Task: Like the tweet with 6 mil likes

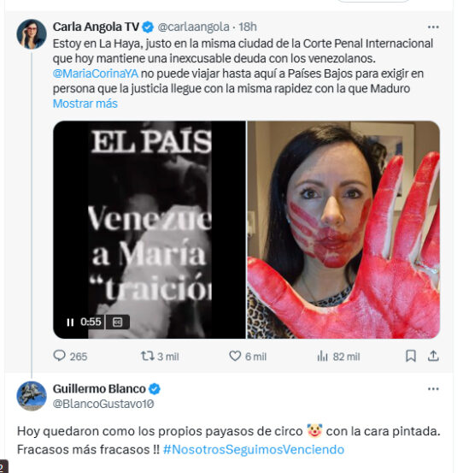Action: (x=235, y=356)
